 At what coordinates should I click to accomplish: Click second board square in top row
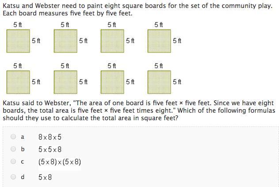coord(65,41)
